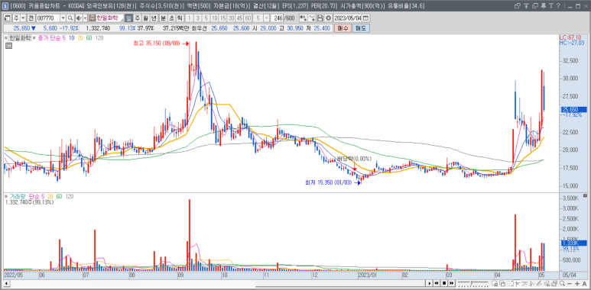Select the 1 interval button
591x290 pixels.
[x=190, y=18]
